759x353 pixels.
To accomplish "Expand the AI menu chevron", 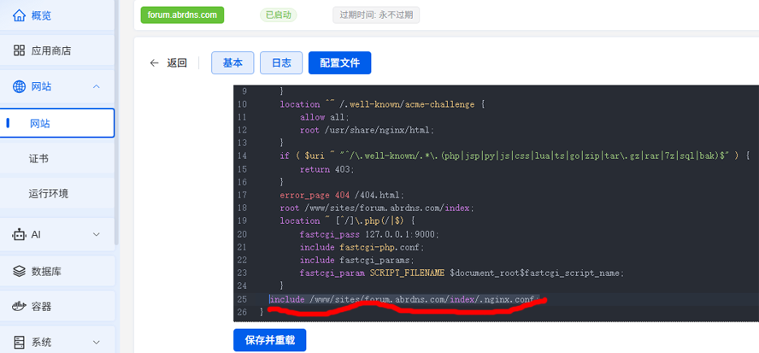I will [x=97, y=234].
